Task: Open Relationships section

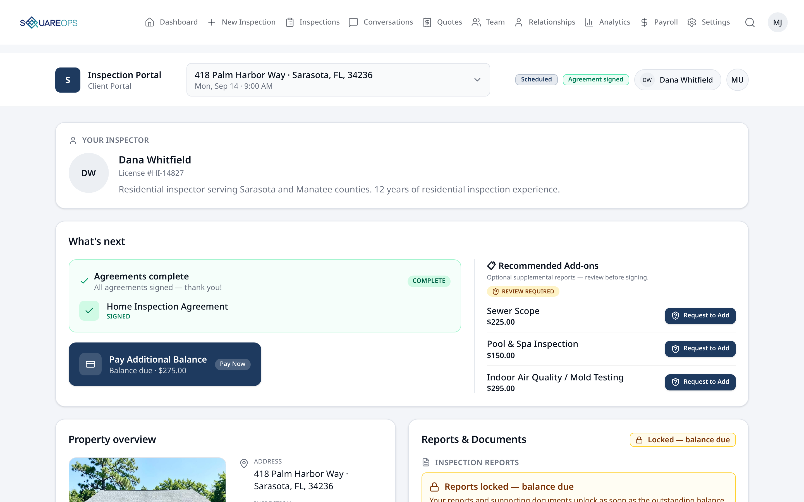Action: (545, 22)
